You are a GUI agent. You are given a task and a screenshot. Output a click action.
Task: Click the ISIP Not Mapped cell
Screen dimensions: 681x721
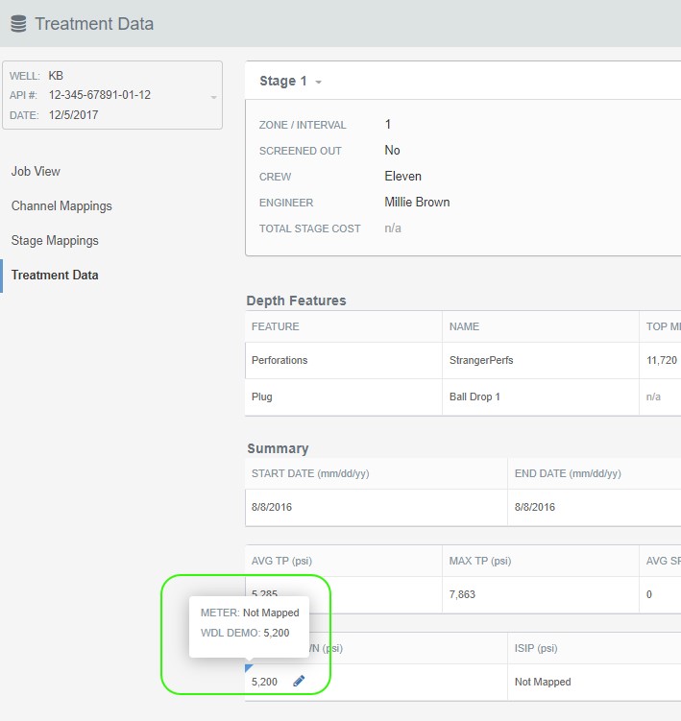[x=543, y=682]
